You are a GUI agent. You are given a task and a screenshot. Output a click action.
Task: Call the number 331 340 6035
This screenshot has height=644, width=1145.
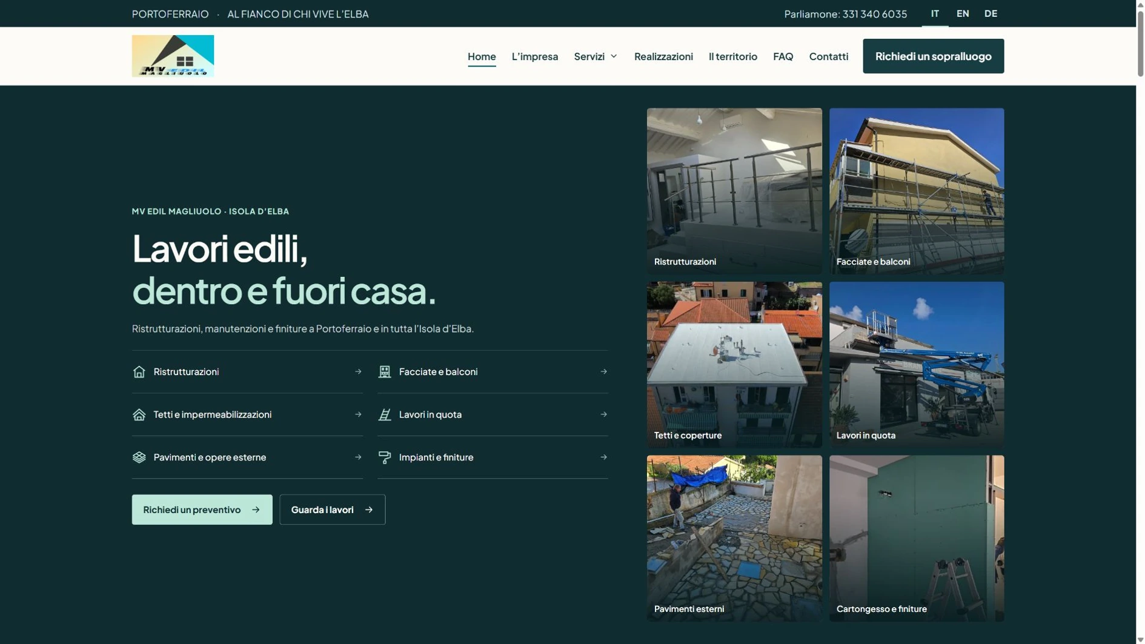pyautogui.click(x=875, y=14)
